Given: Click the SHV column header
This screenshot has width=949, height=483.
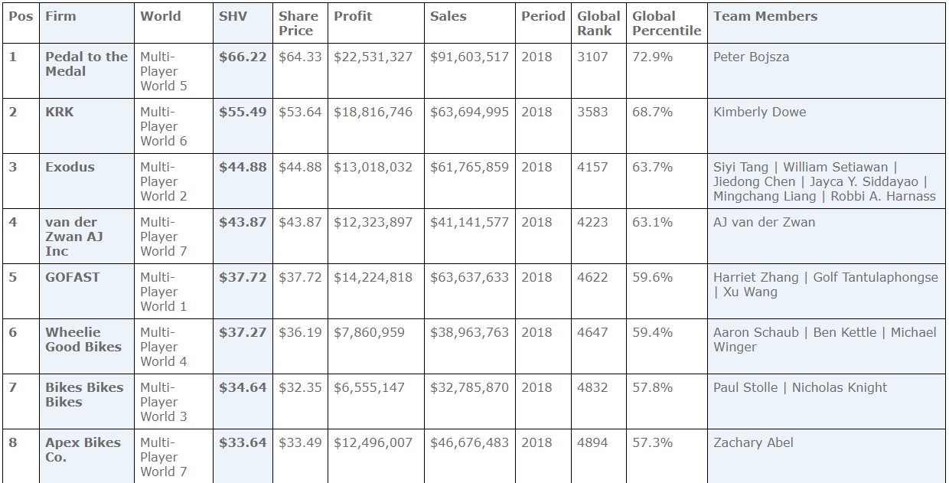Looking at the screenshot, I should (233, 16).
